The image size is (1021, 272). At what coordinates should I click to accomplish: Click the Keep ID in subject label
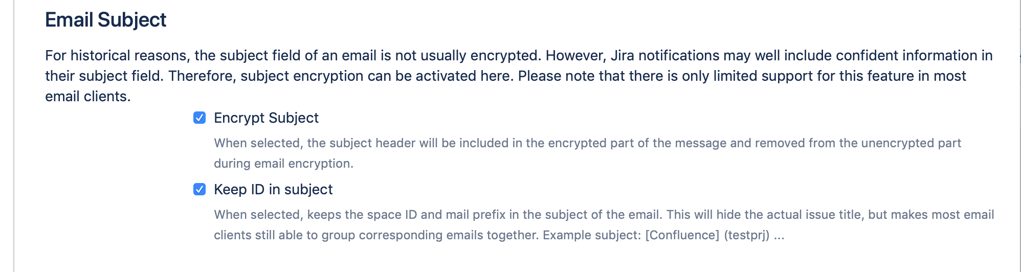pyautogui.click(x=273, y=190)
